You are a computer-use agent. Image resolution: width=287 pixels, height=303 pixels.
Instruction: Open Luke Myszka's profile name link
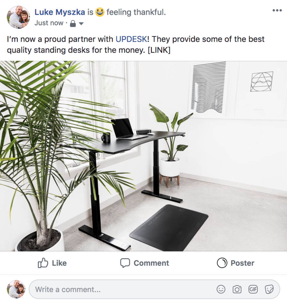[x=60, y=12]
